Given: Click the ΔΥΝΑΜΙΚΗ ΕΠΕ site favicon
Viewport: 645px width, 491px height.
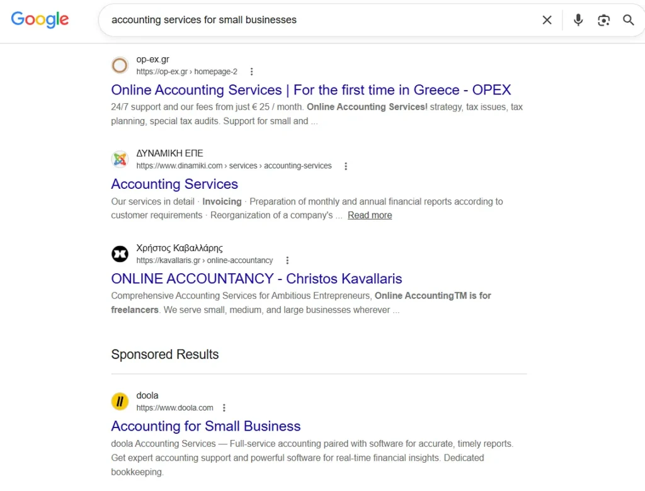Looking at the screenshot, I should point(120,159).
